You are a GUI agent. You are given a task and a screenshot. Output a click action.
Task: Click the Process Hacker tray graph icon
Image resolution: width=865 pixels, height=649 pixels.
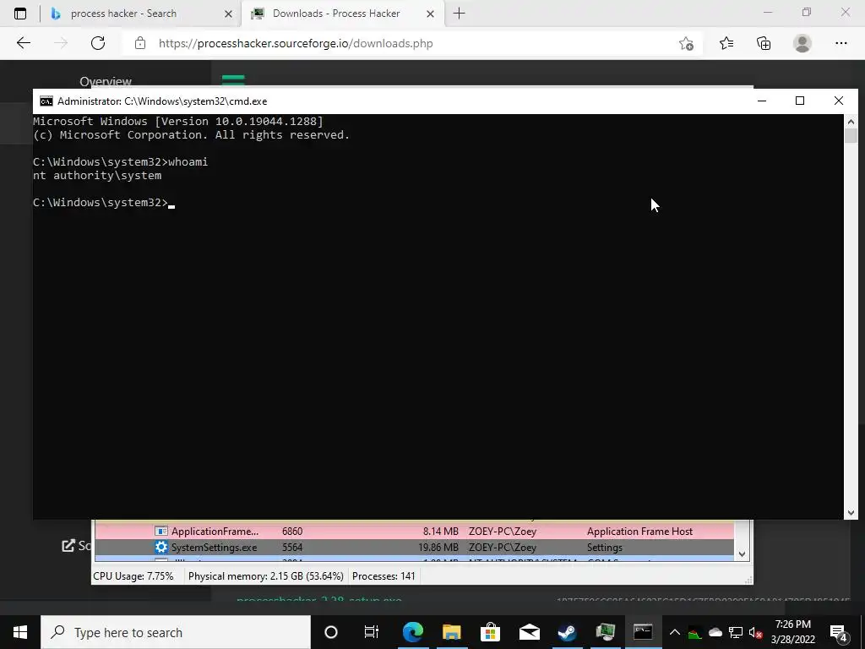694,633
